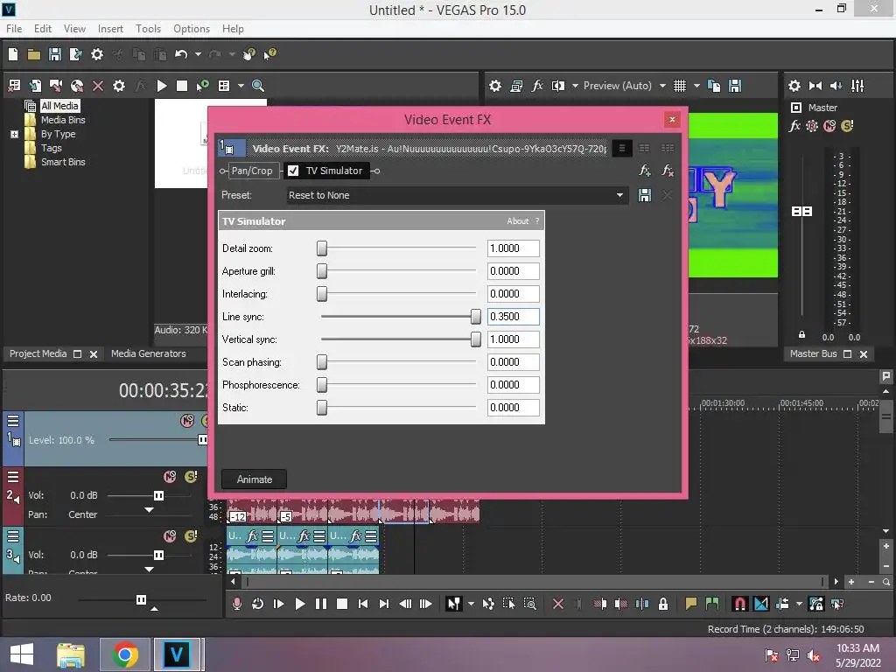Solo audio track 3
This screenshot has width=896, height=672.
(x=191, y=536)
